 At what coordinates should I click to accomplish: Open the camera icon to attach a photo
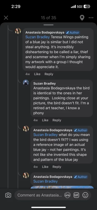pyautogui.click(x=8, y=195)
